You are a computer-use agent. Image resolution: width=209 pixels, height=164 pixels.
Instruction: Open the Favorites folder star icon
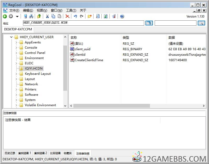click(90, 16)
